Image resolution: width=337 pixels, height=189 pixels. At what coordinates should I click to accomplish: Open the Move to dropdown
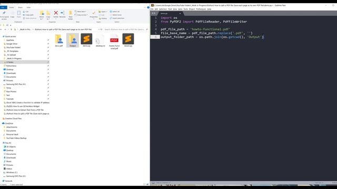point(42,15)
